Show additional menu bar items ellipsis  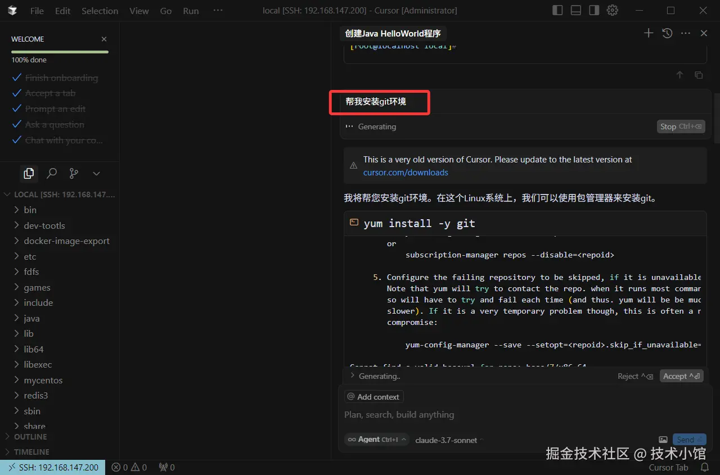[x=218, y=11]
